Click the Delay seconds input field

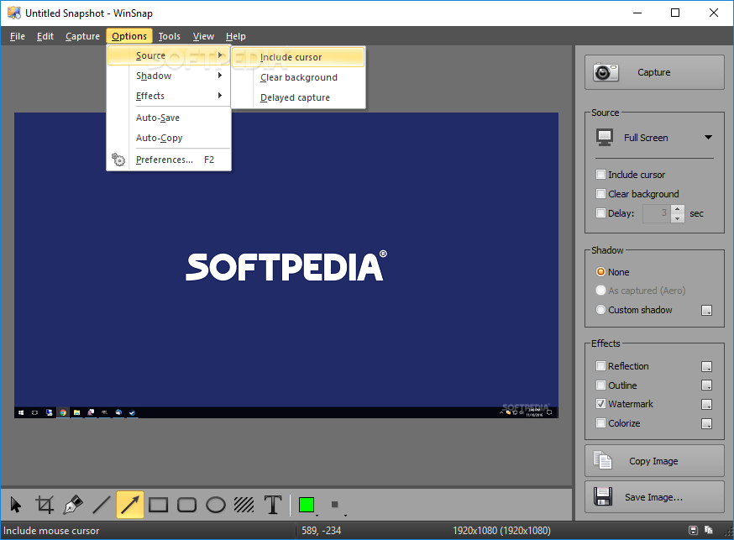click(x=657, y=213)
